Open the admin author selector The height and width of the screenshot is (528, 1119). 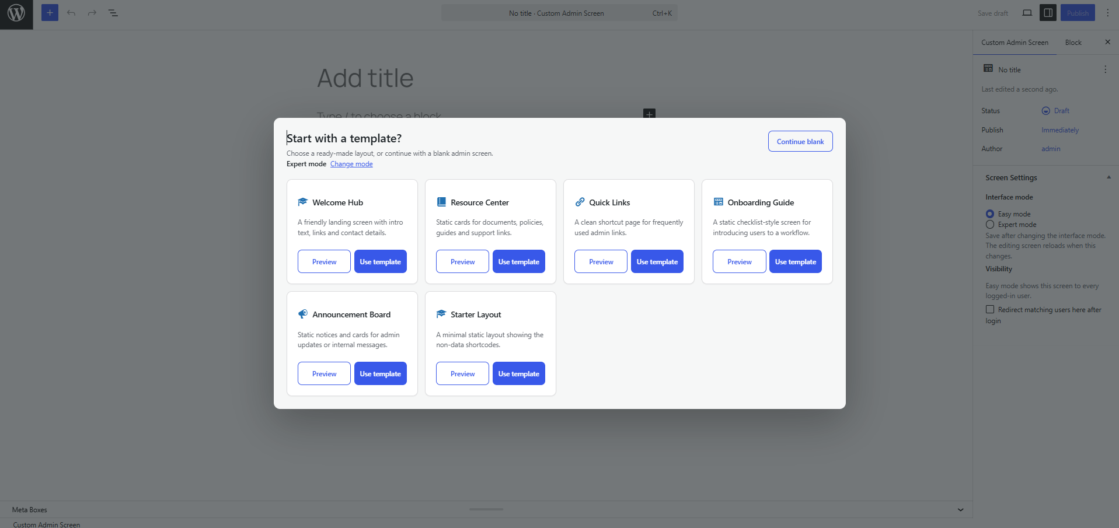(x=1051, y=149)
